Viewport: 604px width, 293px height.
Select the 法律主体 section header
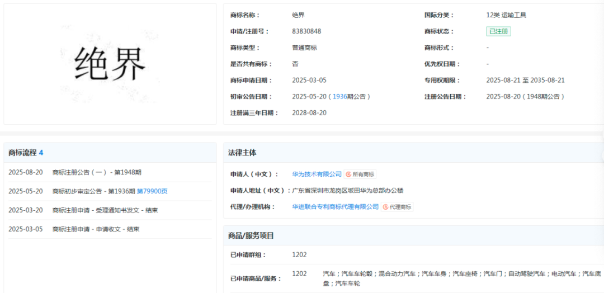[242, 153]
